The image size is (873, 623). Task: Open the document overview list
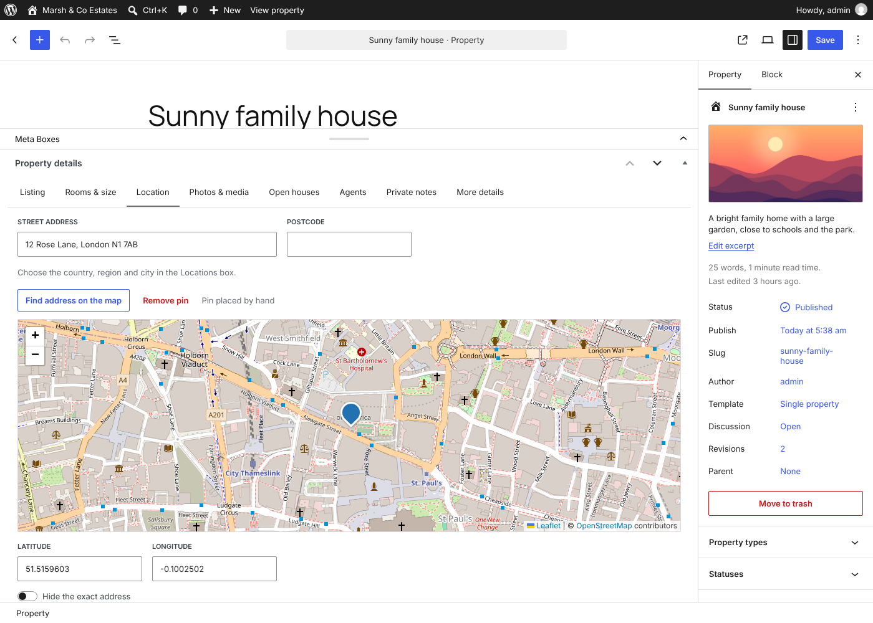(115, 40)
